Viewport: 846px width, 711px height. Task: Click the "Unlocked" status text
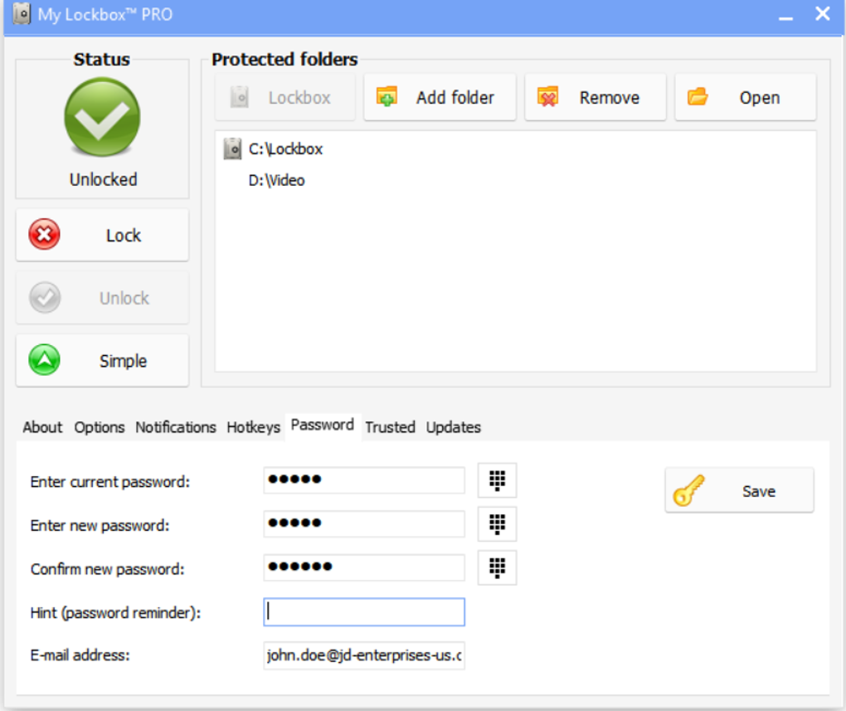tap(103, 179)
